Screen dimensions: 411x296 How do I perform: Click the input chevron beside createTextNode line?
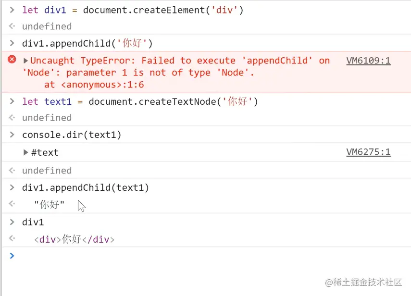pyautogui.click(x=12, y=101)
